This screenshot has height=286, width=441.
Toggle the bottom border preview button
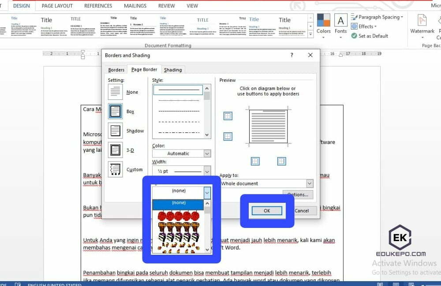coord(228,136)
